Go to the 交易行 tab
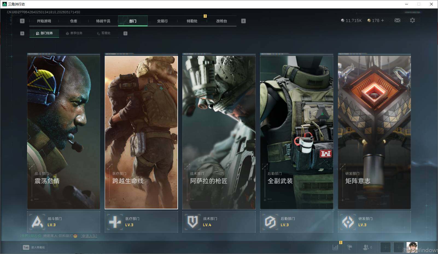This screenshot has width=438, height=254. (x=162, y=21)
